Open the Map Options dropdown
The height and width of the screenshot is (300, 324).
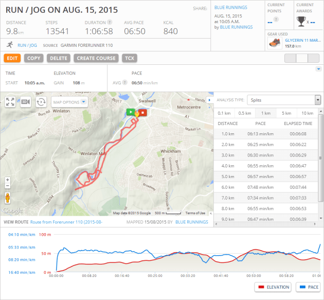pyautogui.click(x=70, y=102)
